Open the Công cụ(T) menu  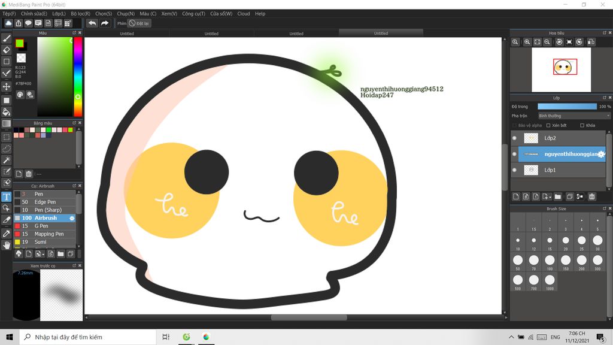click(193, 14)
